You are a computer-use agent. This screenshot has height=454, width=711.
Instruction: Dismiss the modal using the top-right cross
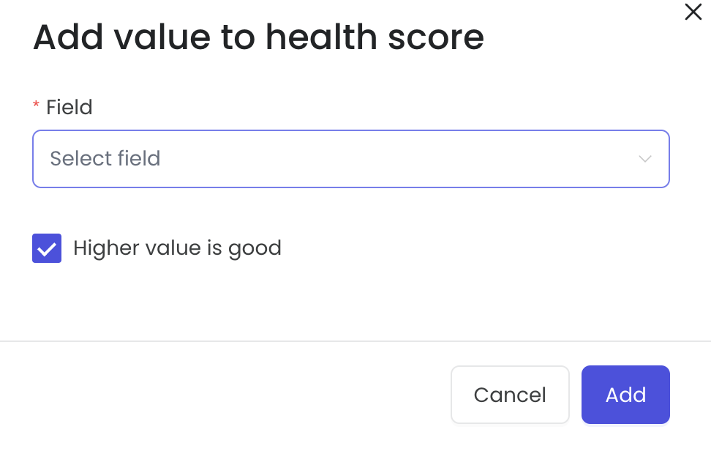[693, 12]
